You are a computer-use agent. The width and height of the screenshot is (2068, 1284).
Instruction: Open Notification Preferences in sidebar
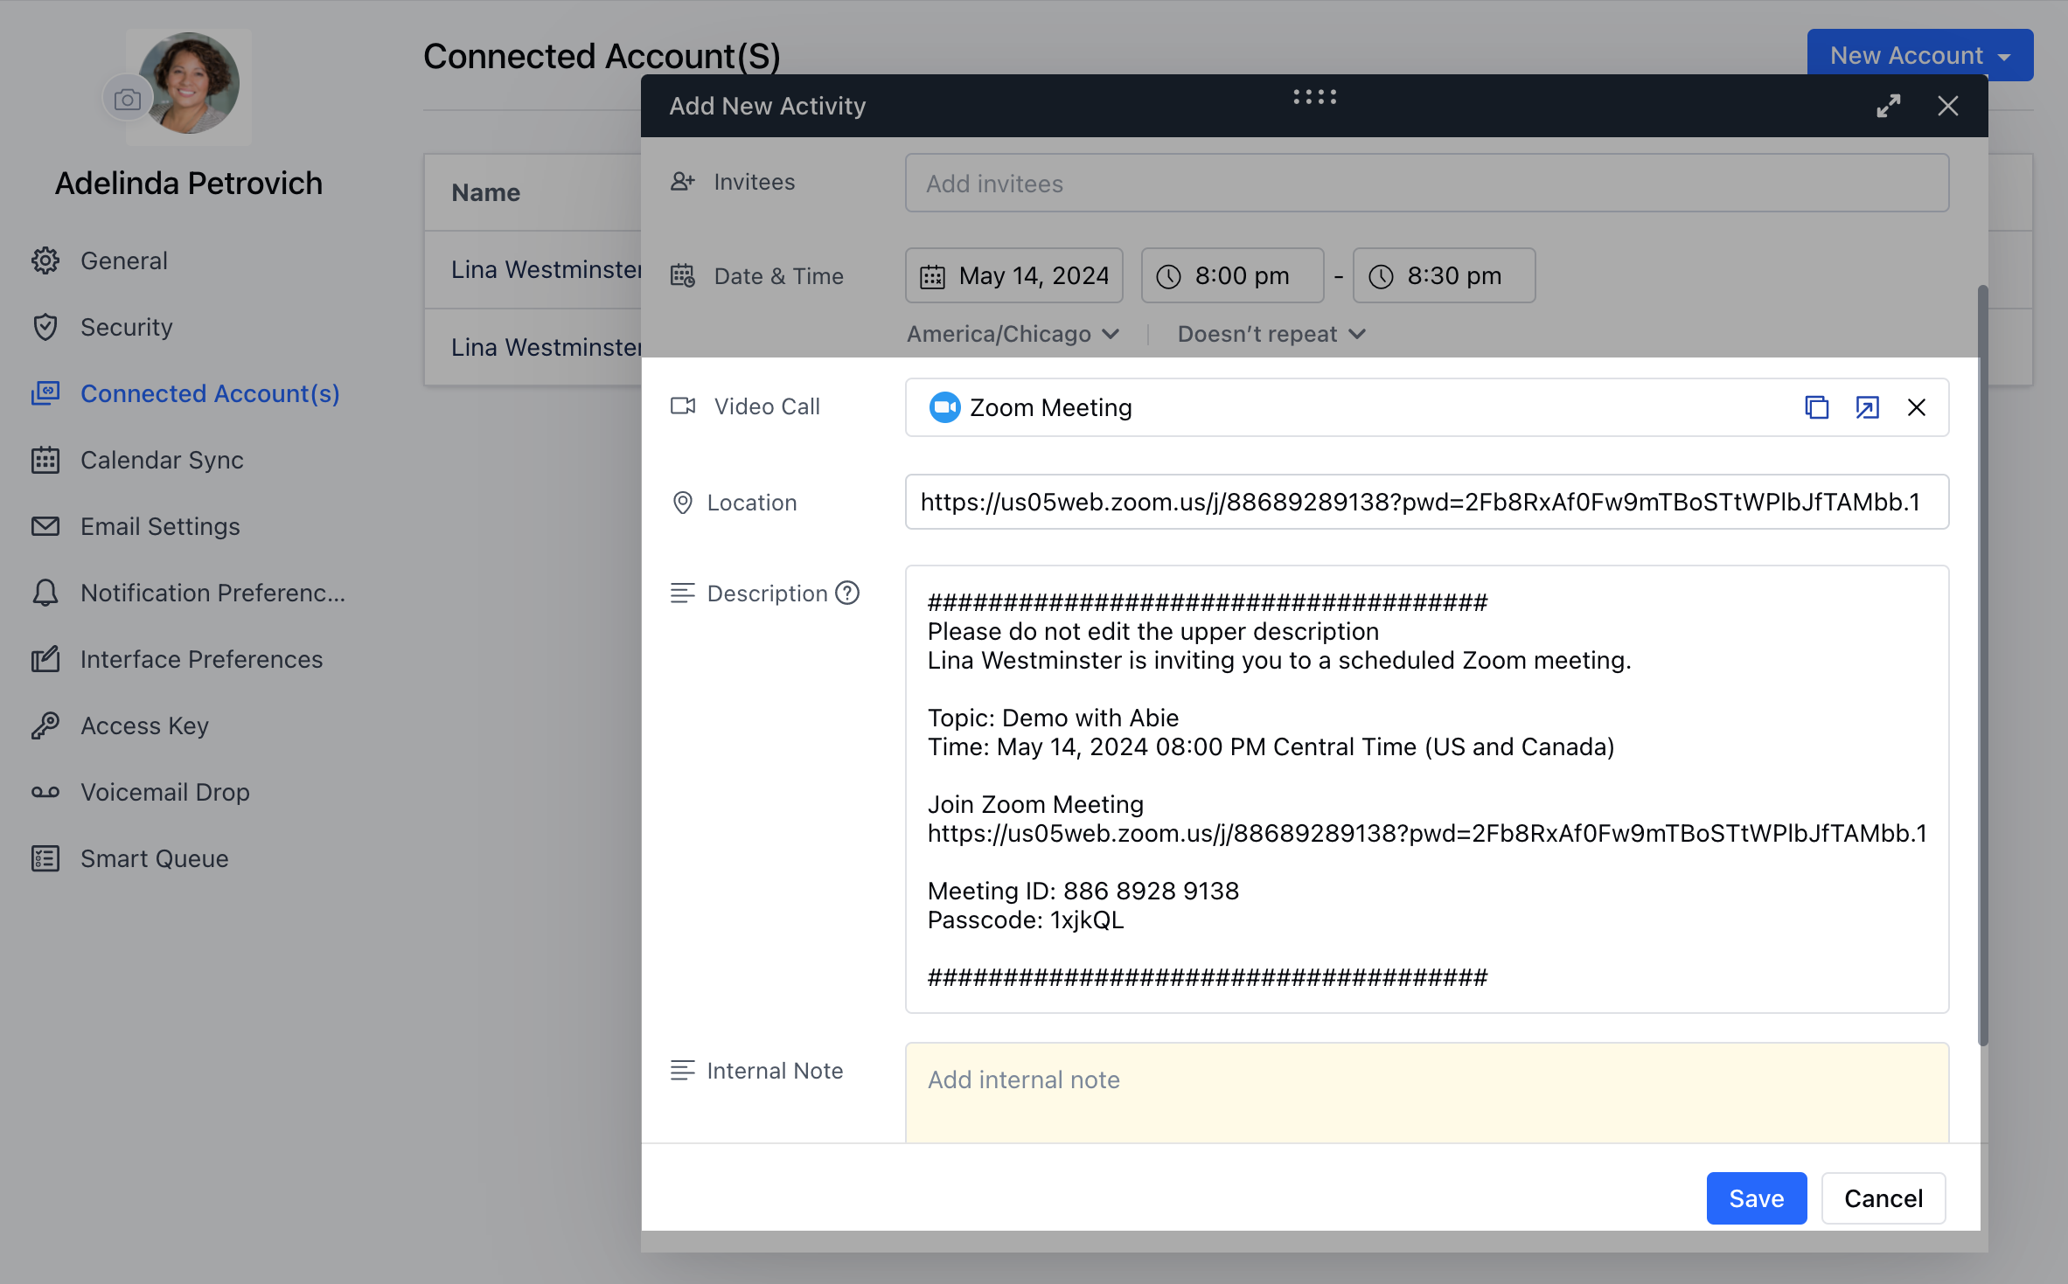click(212, 593)
